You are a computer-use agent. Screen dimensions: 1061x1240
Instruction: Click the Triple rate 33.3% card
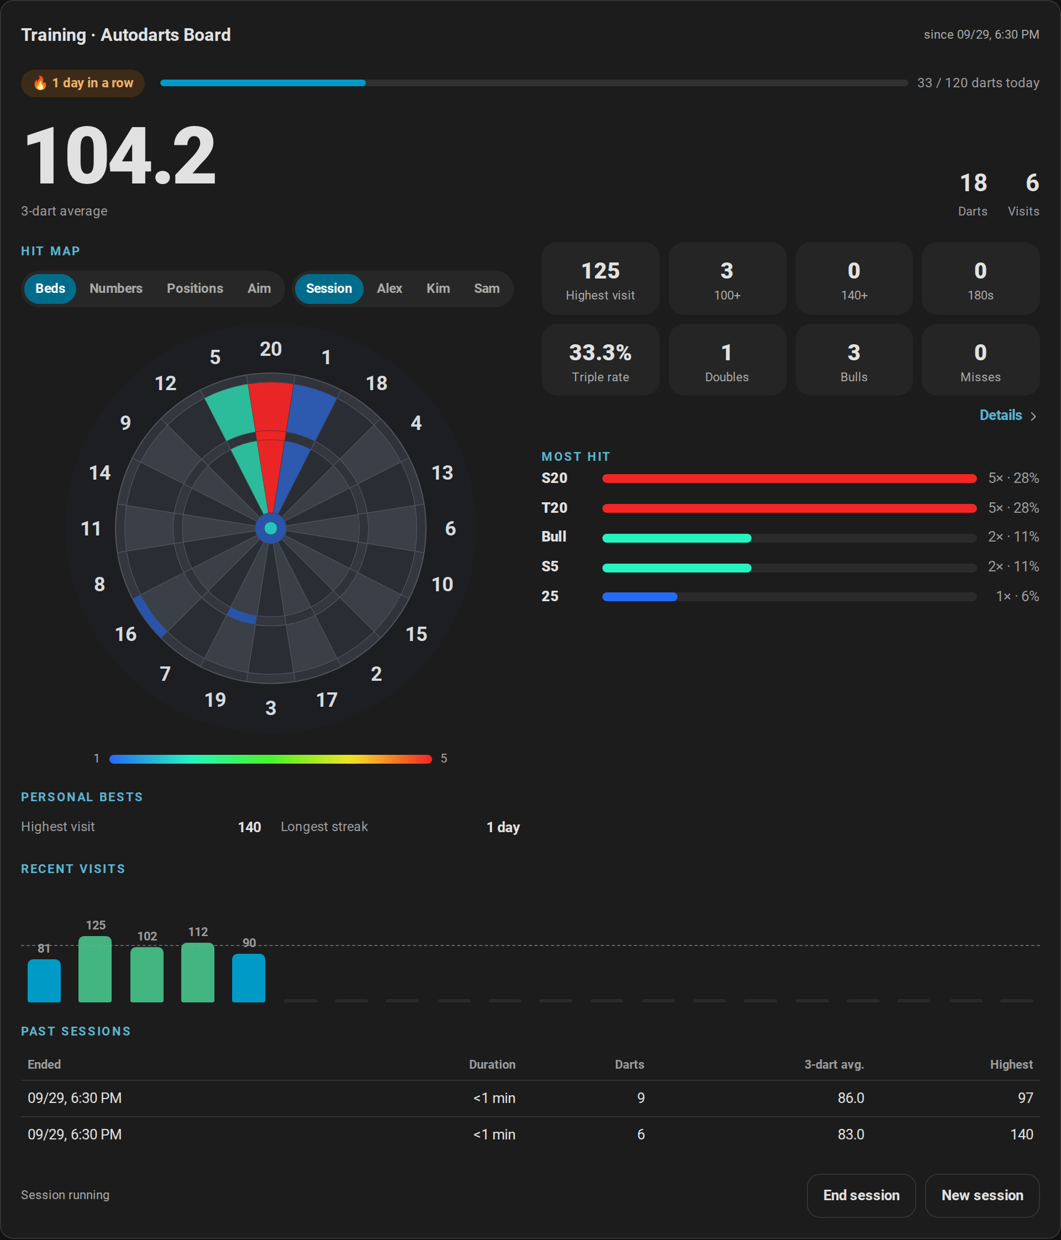click(600, 360)
